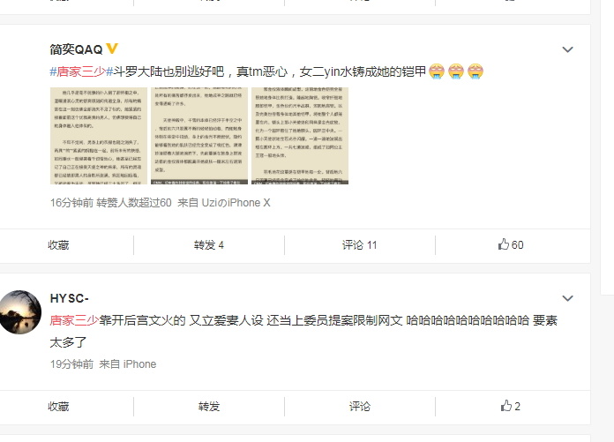Click 收藏 under the 简奕QAQ post
Image resolution: width=614 pixels, height=442 pixels.
[x=58, y=245]
